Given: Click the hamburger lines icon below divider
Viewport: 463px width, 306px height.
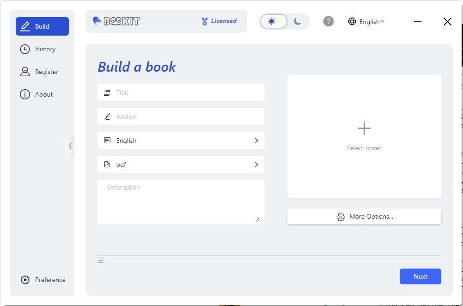Looking at the screenshot, I should 101,260.
